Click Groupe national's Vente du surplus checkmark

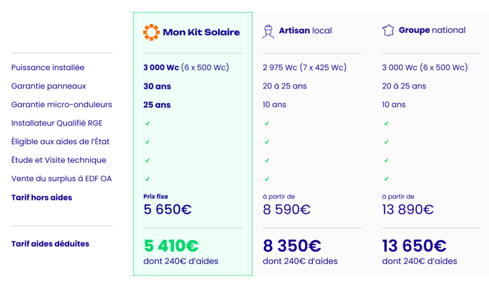tap(386, 179)
